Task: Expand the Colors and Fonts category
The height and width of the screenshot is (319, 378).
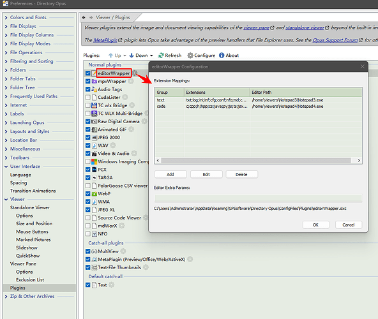Action: click(x=6, y=18)
